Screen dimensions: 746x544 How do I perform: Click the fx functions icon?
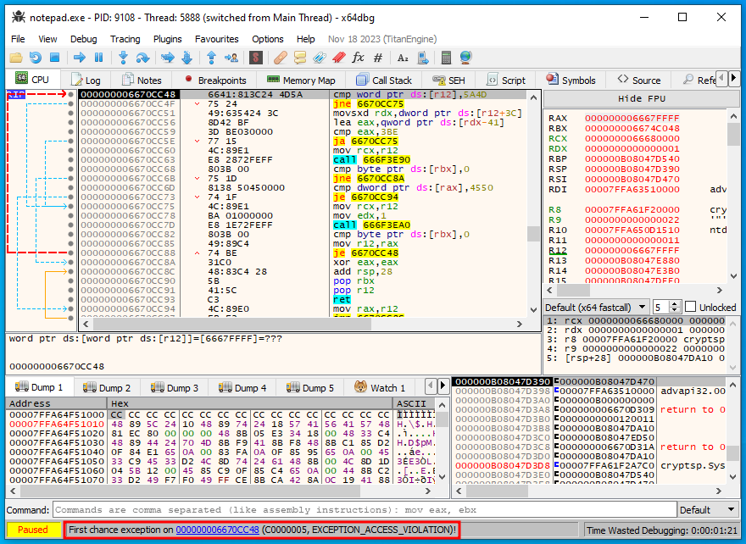(x=358, y=58)
